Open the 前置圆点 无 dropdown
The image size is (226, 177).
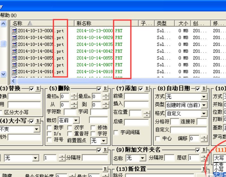pyautogui.click(x=103, y=141)
